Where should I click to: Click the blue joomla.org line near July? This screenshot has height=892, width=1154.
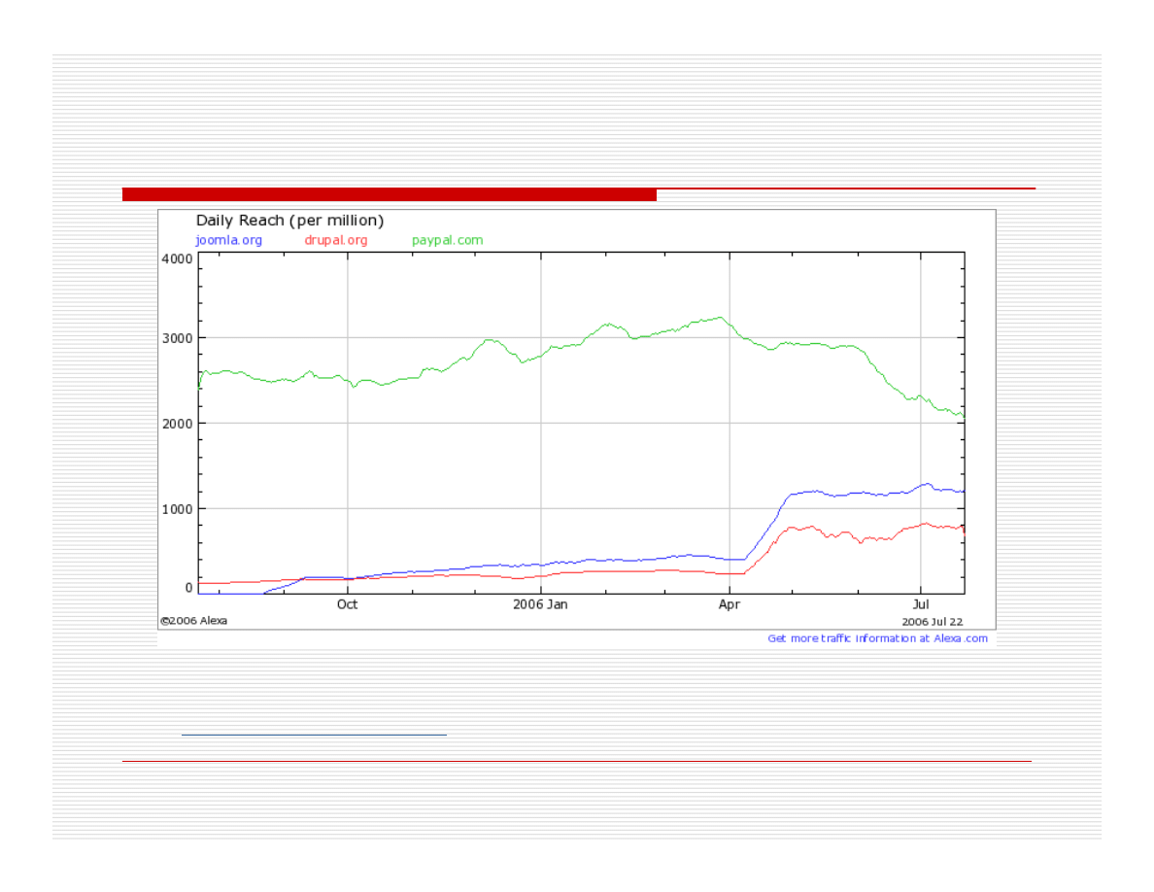pos(926,484)
